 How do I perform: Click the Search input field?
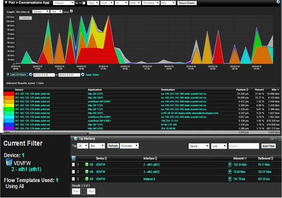243,146
